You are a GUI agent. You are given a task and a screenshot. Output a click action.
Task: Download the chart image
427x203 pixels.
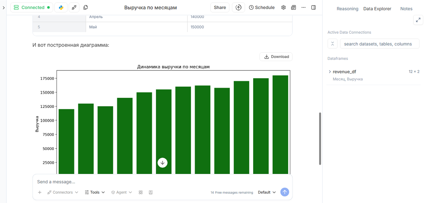pyautogui.click(x=276, y=57)
